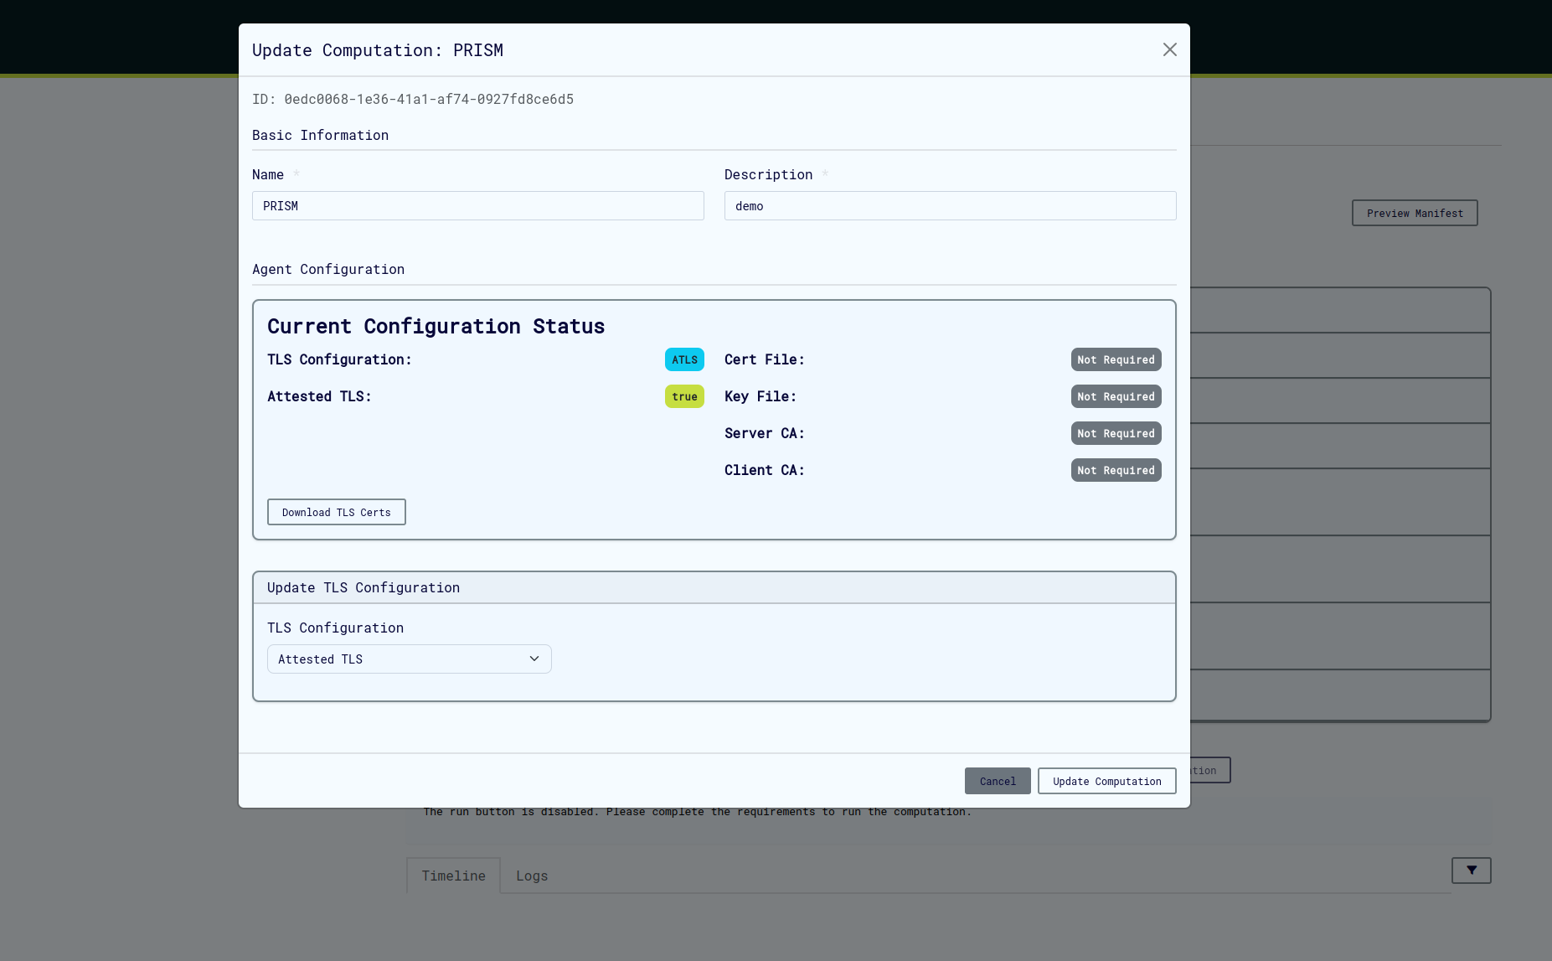Close the Update Computation dialog
Viewport: 1552px width, 961px height.
click(1170, 49)
